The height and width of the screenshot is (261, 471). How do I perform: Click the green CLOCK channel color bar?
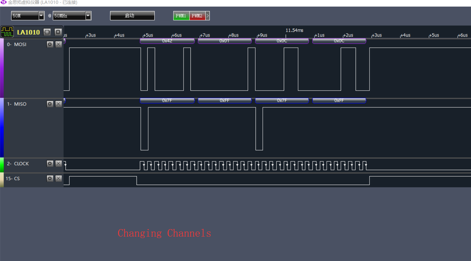2,165
